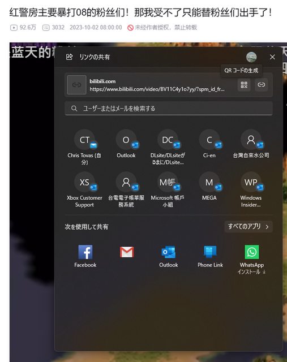
Task: Install WhatsApp to share
Action: click(x=252, y=260)
